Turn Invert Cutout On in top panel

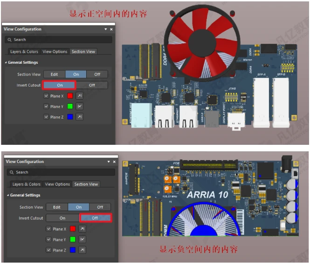[x=60, y=85]
